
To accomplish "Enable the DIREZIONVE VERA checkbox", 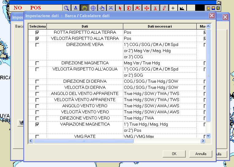I will 37,45.
